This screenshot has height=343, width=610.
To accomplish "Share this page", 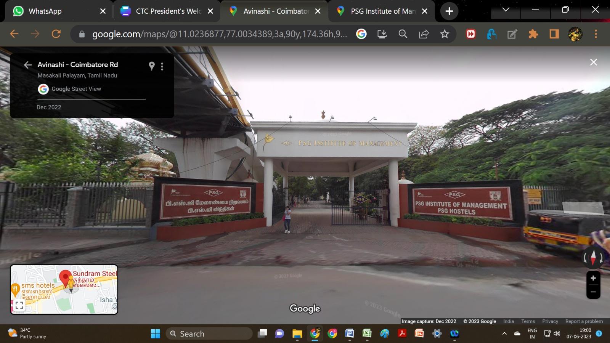I will (424, 34).
